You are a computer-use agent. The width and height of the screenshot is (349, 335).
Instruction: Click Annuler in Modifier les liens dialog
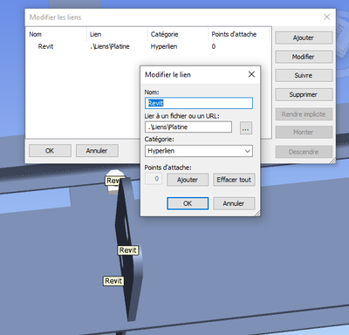pyautogui.click(x=97, y=151)
